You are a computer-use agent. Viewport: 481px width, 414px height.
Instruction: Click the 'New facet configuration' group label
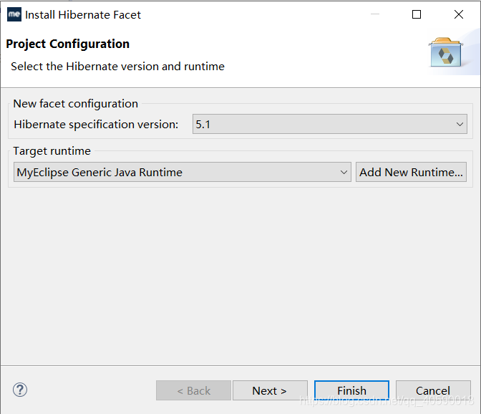75,104
